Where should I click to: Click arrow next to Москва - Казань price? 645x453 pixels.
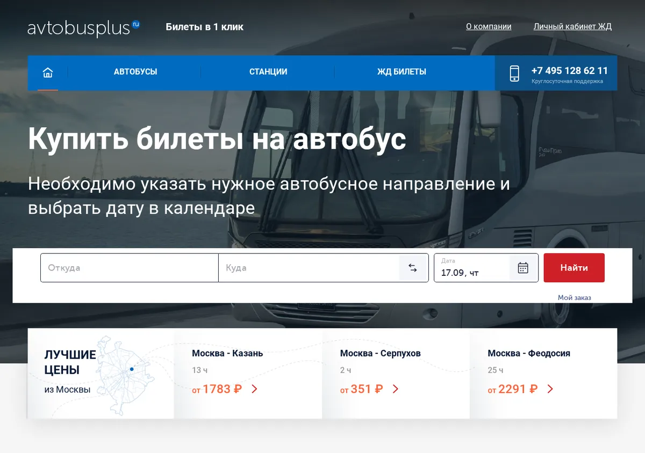pyautogui.click(x=255, y=389)
